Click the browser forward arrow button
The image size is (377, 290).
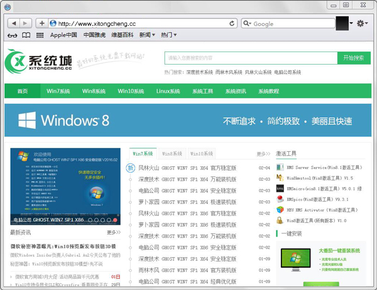[26, 23]
